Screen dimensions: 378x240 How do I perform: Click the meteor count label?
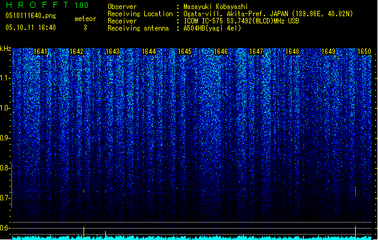pos(85,19)
